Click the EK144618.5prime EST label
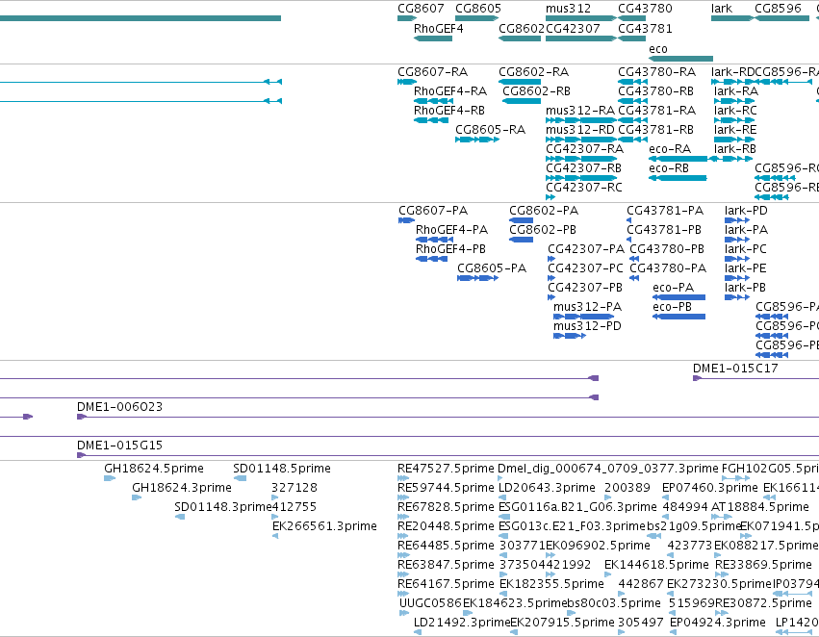The height and width of the screenshot is (637, 819). pyautogui.click(x=656, y=565)
